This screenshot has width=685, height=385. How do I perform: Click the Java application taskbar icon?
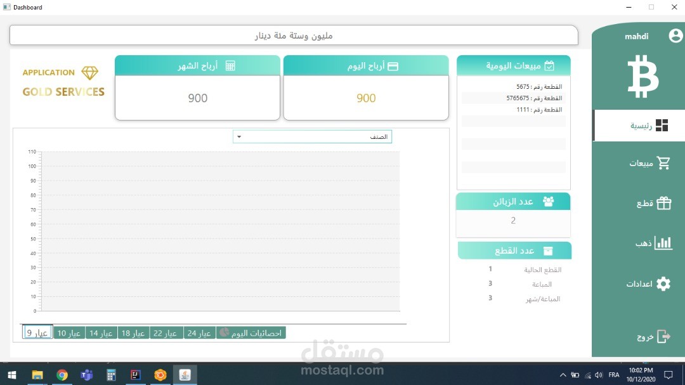point(185,375)
